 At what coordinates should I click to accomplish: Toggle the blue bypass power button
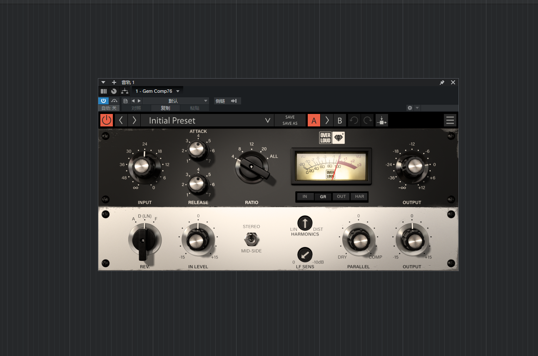[x=103, y=101]
